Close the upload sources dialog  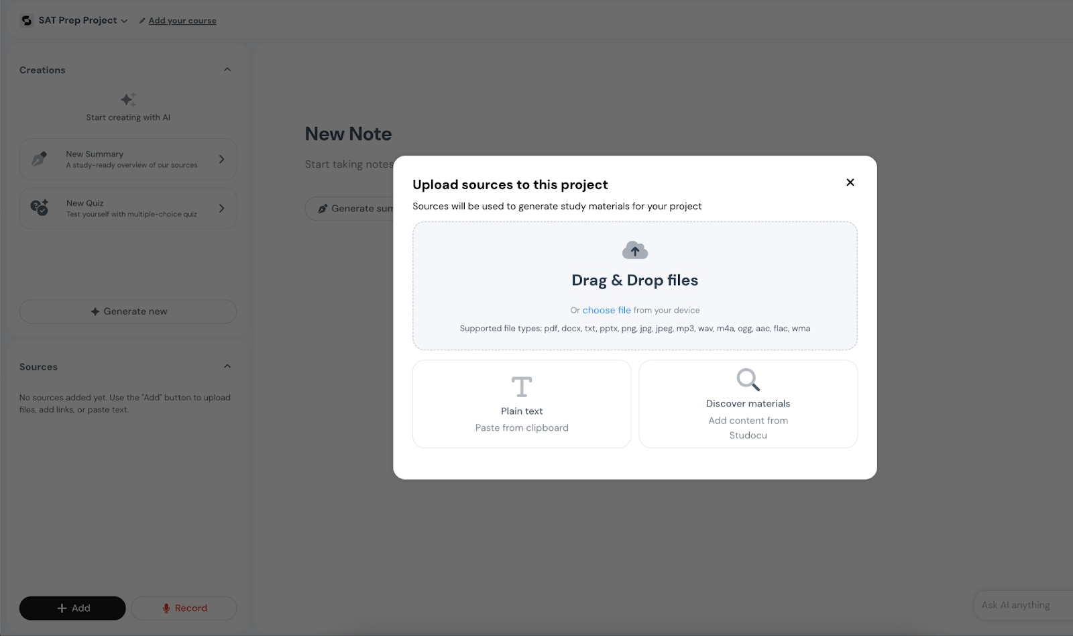click(850, 182)
